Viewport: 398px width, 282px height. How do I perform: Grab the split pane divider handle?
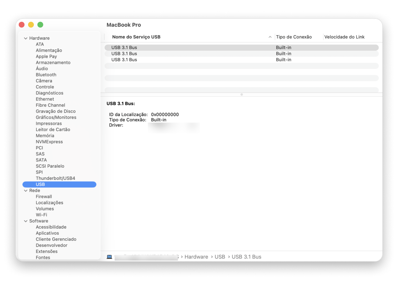coord(241,95)
